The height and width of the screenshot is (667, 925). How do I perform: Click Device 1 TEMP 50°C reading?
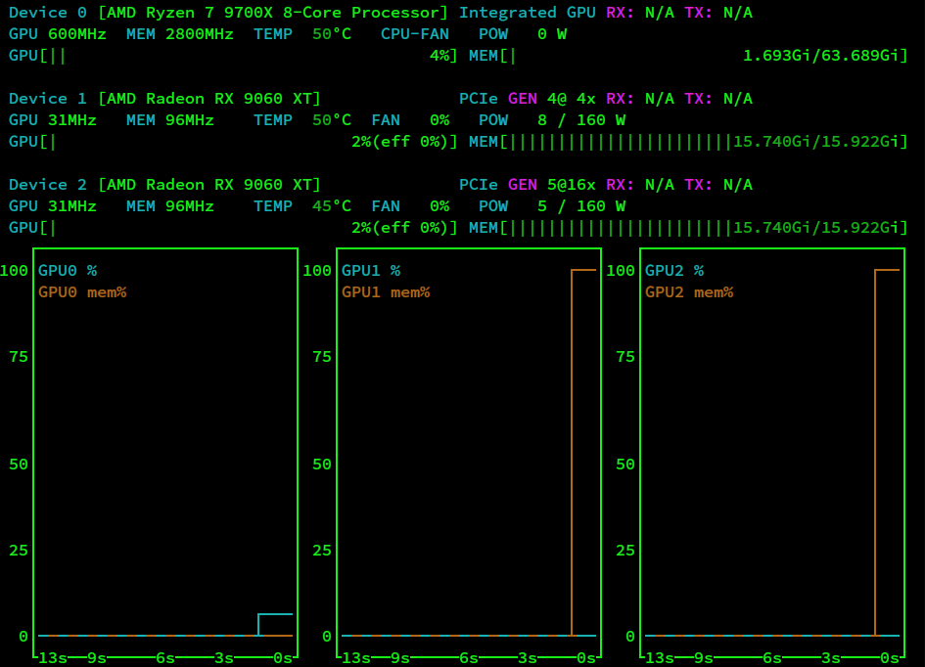pos(302,120)
